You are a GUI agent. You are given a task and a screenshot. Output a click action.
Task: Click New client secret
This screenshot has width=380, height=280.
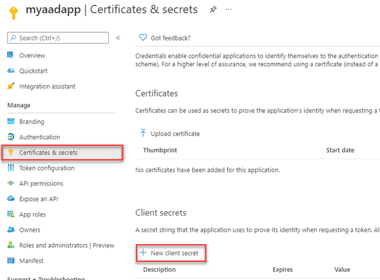coord(171,253)
